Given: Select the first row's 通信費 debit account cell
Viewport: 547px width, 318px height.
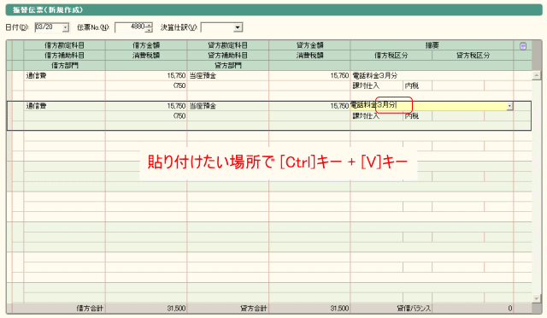Looking at the screenshot, I should pyautogui.click(x=65, y=76).
